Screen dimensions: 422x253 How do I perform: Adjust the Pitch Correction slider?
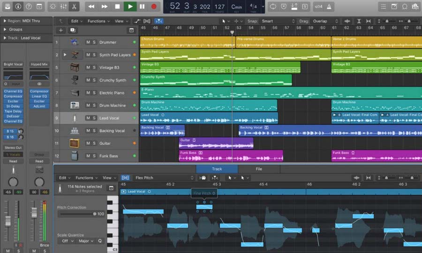pyautogui.click(x=94, y=214)
